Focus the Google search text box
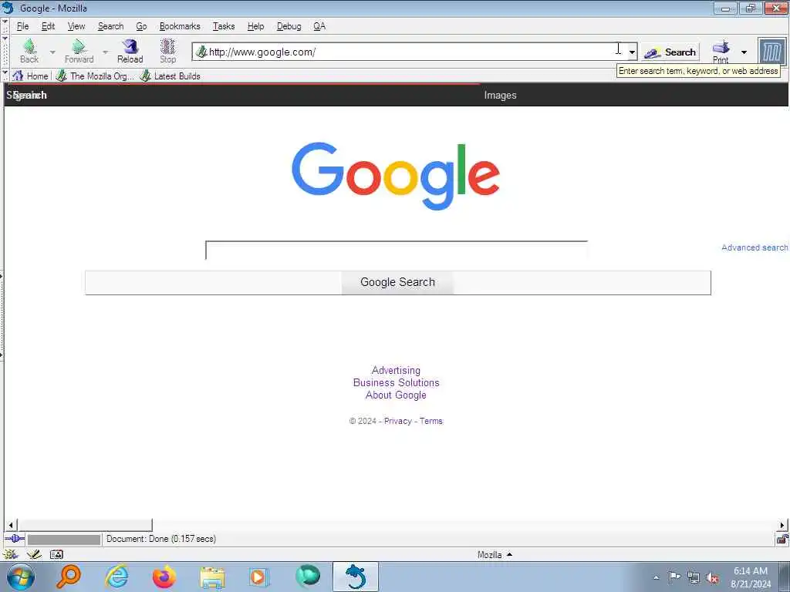 pos(397,251)
